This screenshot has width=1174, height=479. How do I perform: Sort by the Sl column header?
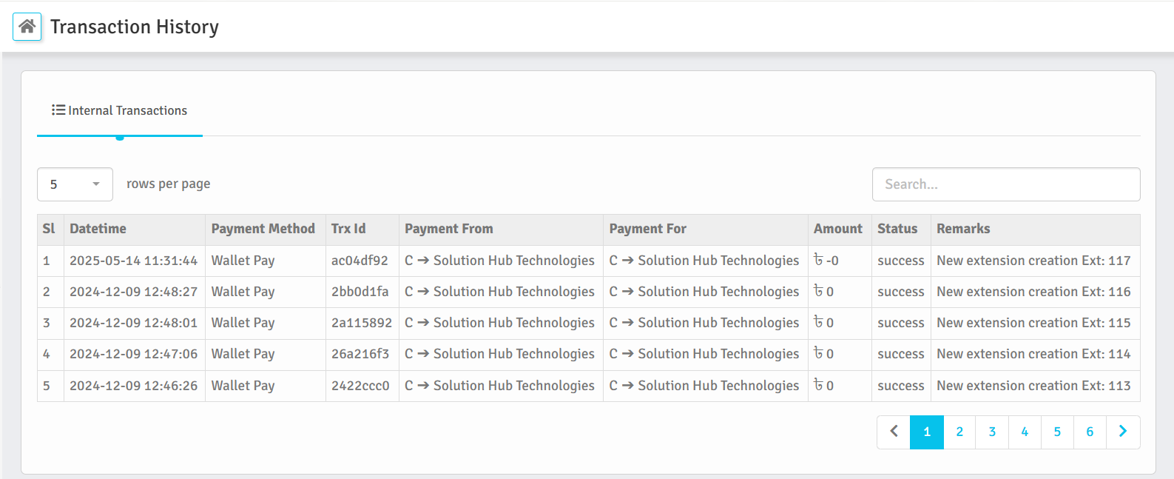pyautogui.click(x=49, y=229)
